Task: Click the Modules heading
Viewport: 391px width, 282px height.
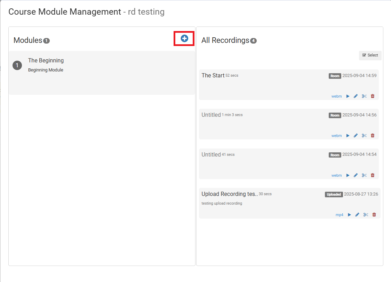Action: pos(28,40)
